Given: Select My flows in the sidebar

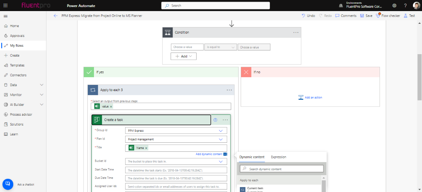Looking at the screenshot, I should click(x=23, y=46).
